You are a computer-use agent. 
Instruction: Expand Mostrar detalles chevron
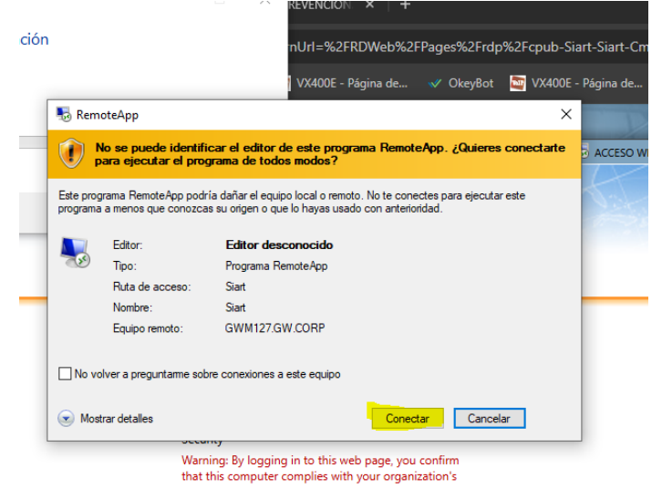(66, 419)
